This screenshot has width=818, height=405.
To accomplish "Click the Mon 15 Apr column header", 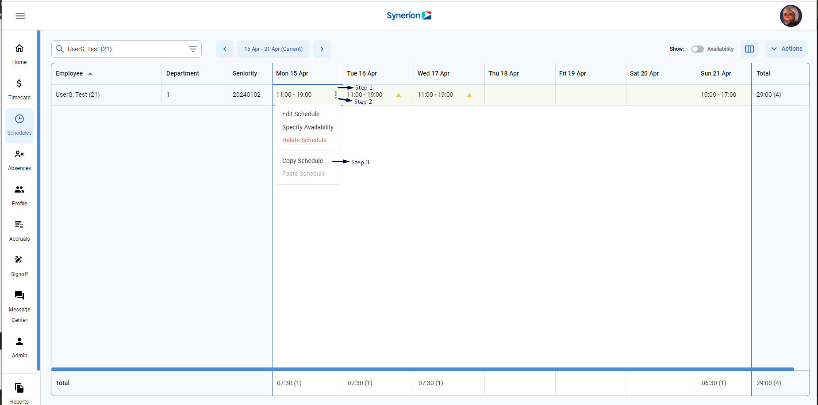I will point(308,74).
